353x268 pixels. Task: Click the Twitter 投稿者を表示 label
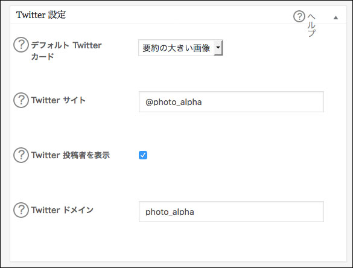[x=71, y=155]
